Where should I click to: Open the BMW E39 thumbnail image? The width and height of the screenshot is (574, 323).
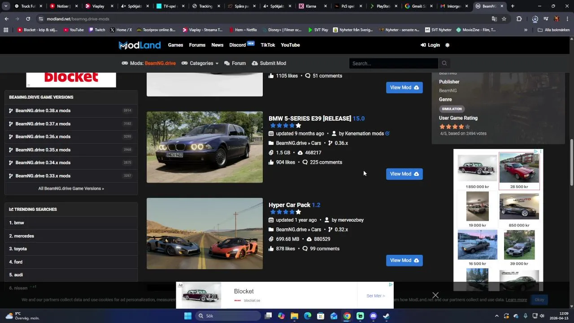(x=204, y=147)
